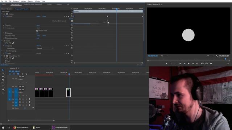
Task: Toggle Rotation animation stopwatch
Action: tap(6, 33)
